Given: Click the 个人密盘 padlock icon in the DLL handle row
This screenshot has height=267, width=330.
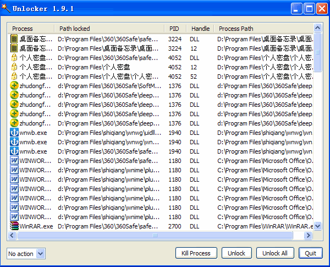Looking at the screenshot, I should [x=14, y=58].
